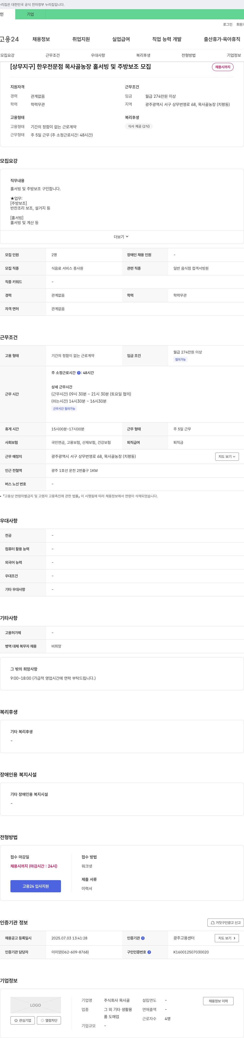Click the 근무시간 협의가능 tag
The image size is (244, 1038).
tap(64, 408)
